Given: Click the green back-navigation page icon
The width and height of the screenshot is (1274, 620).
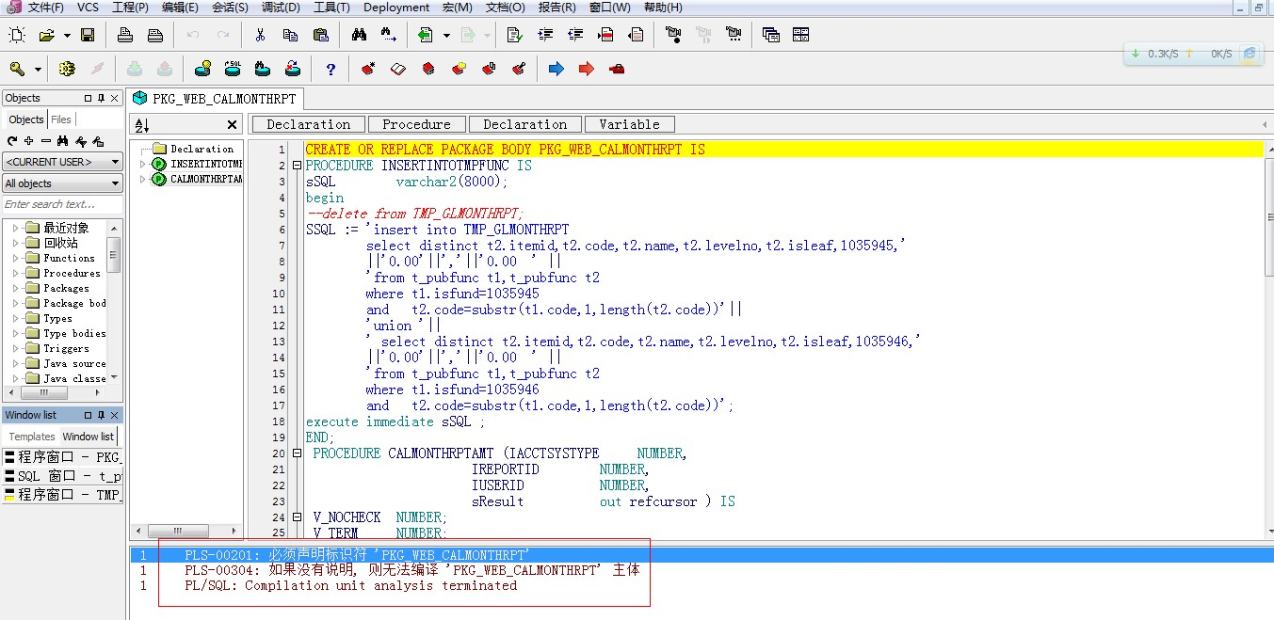Looking at the screenshot, I should 425,36.
